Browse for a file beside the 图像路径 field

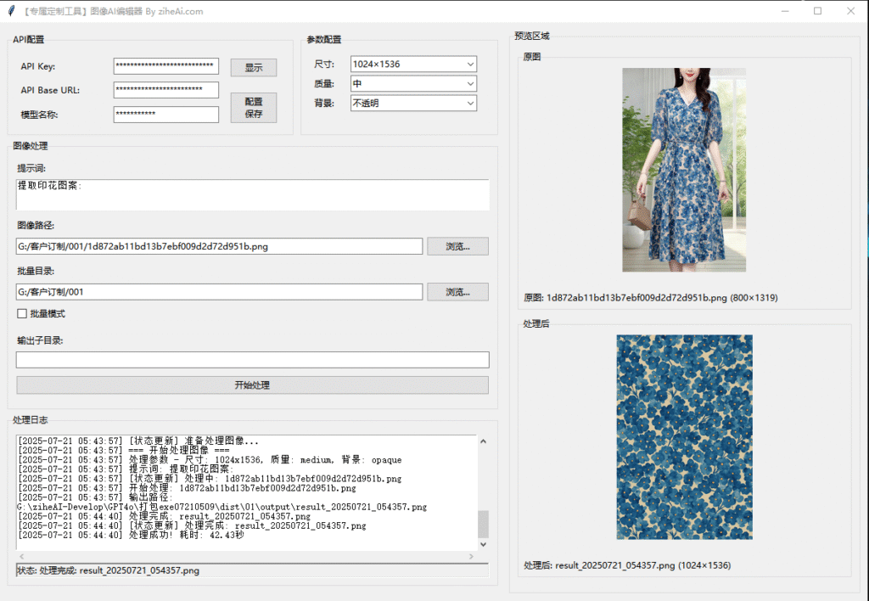(x=457, y=246)
